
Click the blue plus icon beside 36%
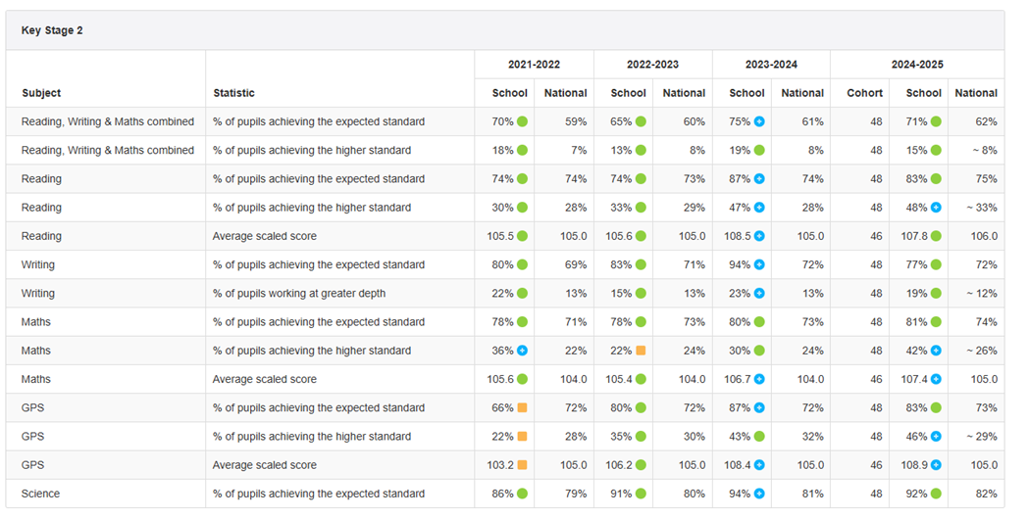523,351
